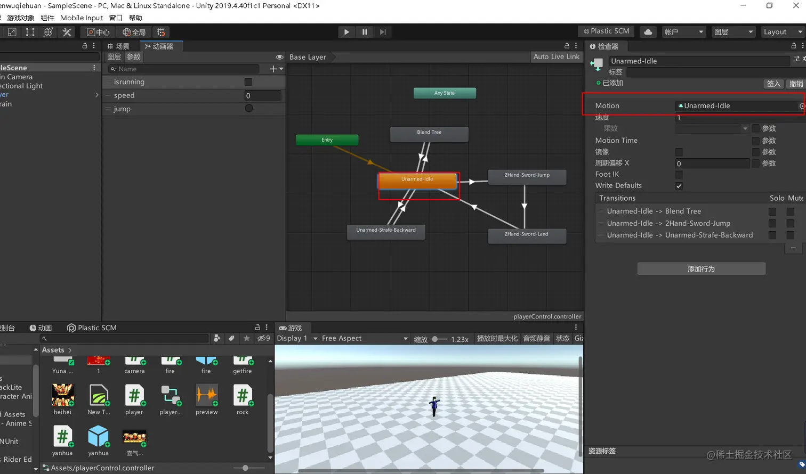806x474 pixels.
Task: Open the SampleScene options kebab menu
Action: [x=94, y=68]
